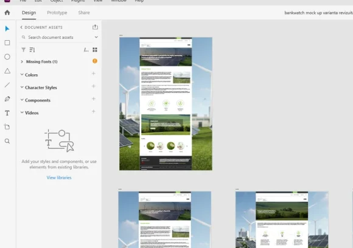The height and width of the screenshot is (248, 353).
Task: Switch to the Design tab
Action: point(29,13)
